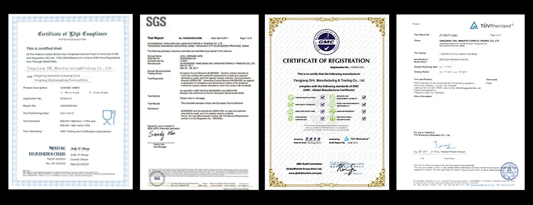Toggle the Dedicated Export Team checkbox
The width and height of the screenshot is (533, 205).
point(322,112)
